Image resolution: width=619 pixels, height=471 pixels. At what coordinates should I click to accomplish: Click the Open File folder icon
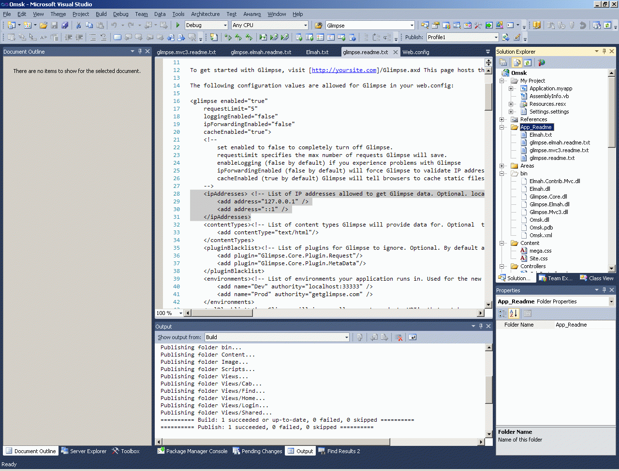[x=44, y=25]
